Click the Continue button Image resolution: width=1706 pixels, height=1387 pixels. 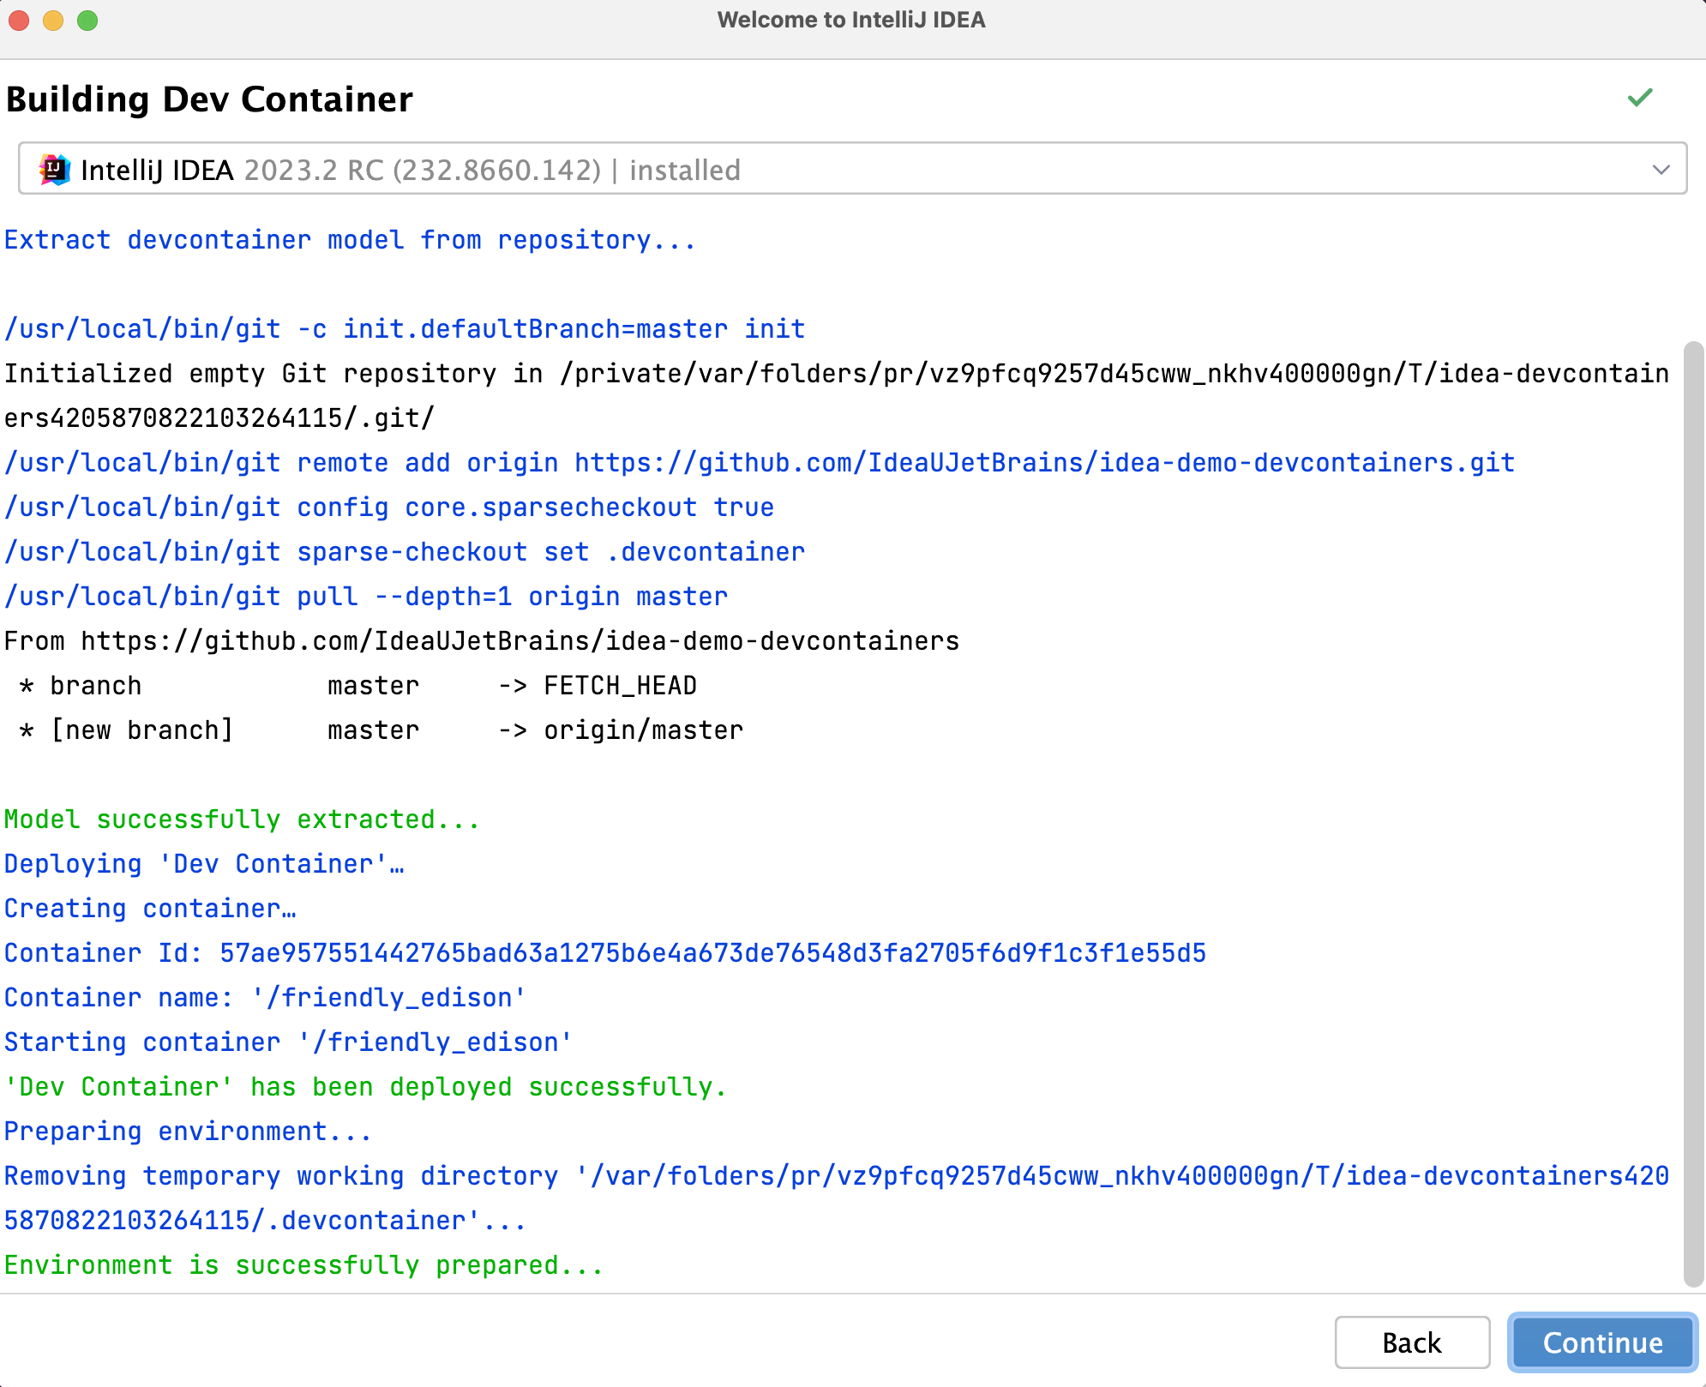tap(1601, 1342)
